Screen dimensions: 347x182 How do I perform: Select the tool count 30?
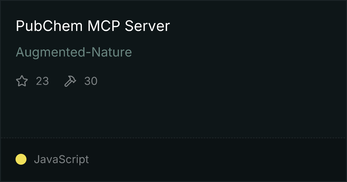pyautogui.click(x=91, y=81)
